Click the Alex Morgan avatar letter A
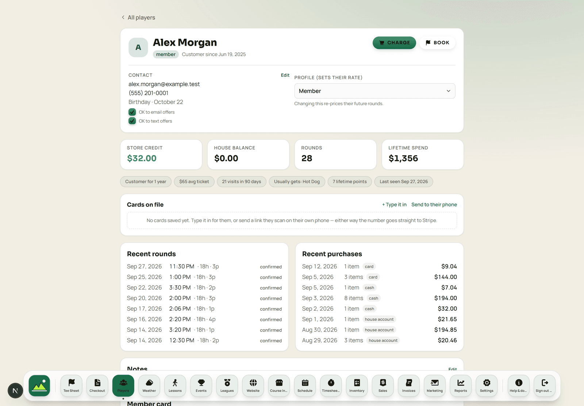Image resolution: width=584 pixels, height=406 pixels. pos(138,48)
